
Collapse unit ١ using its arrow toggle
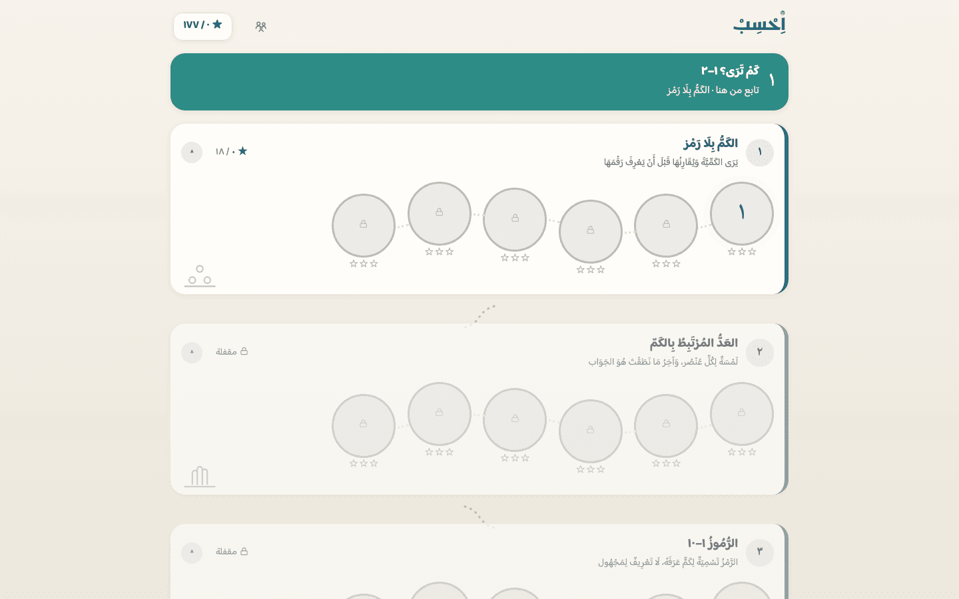point(192,152)
